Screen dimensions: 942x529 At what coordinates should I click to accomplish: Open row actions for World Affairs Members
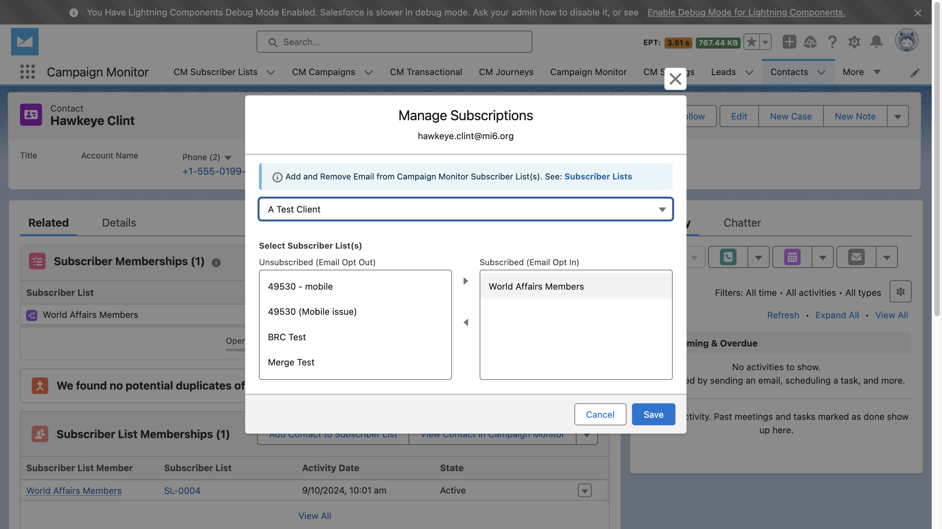coord(584,491)
